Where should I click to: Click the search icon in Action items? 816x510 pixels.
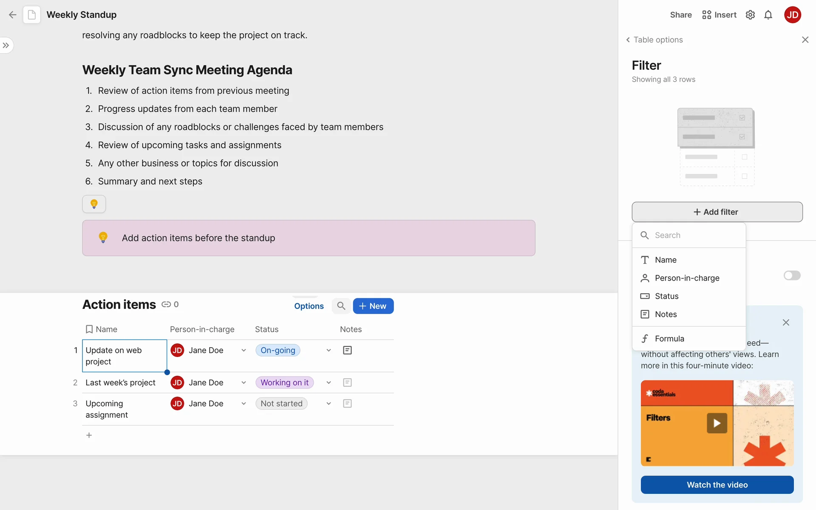pos(341,306)
